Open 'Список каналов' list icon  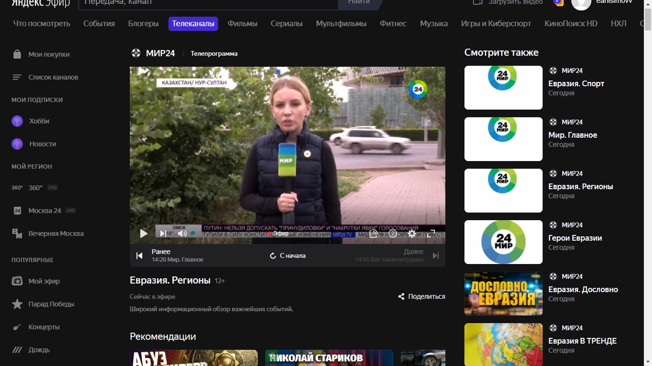point(17,77)
